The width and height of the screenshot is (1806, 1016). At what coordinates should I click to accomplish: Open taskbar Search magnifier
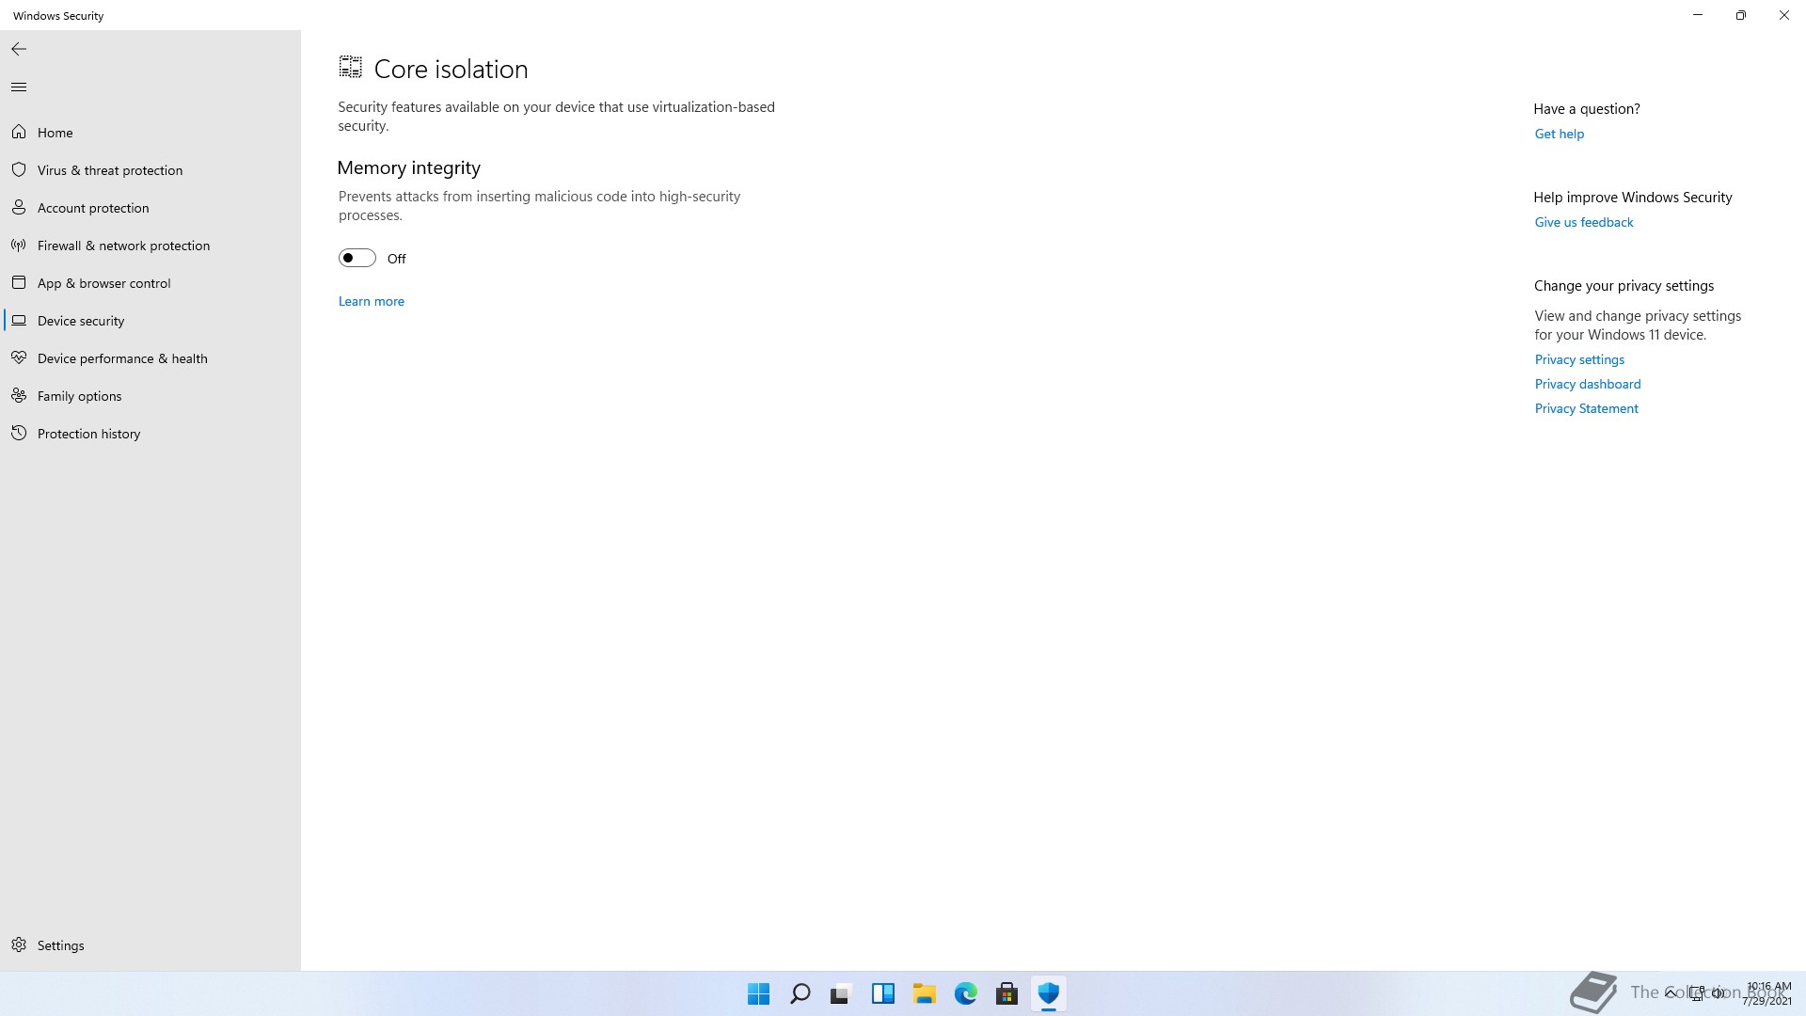click(800, 993)
